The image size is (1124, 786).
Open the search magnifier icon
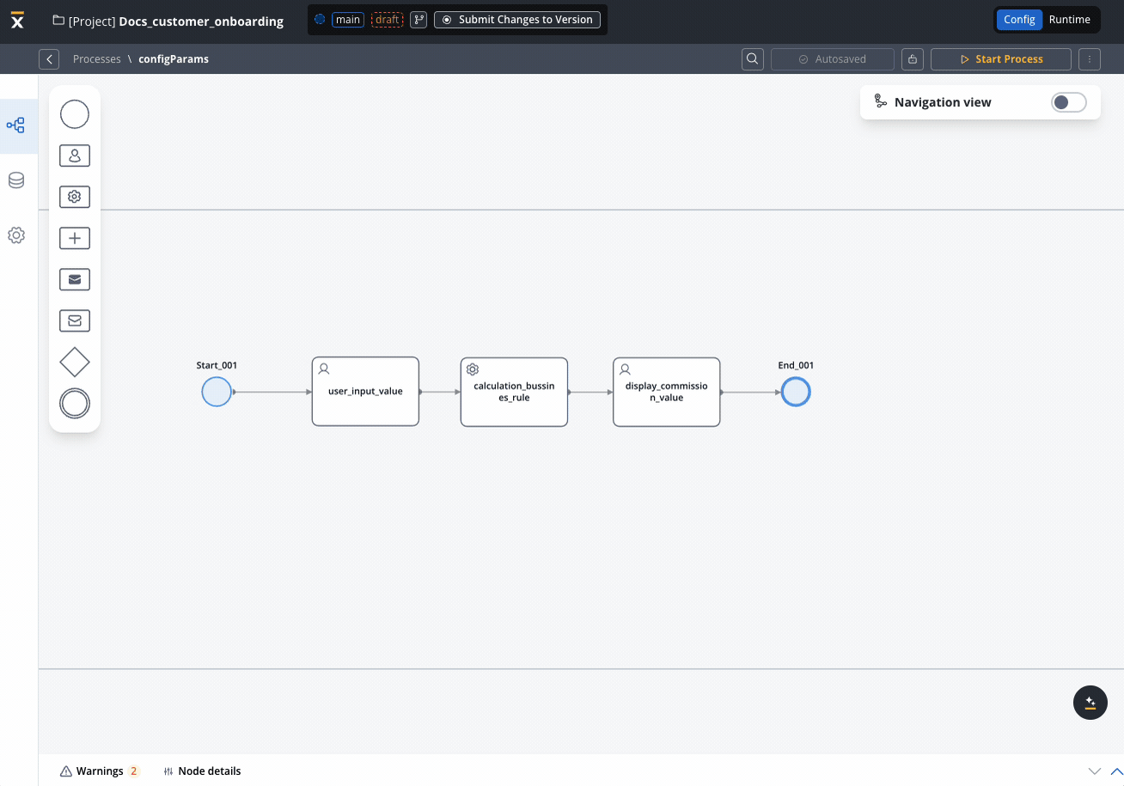[x=753, y=59]
